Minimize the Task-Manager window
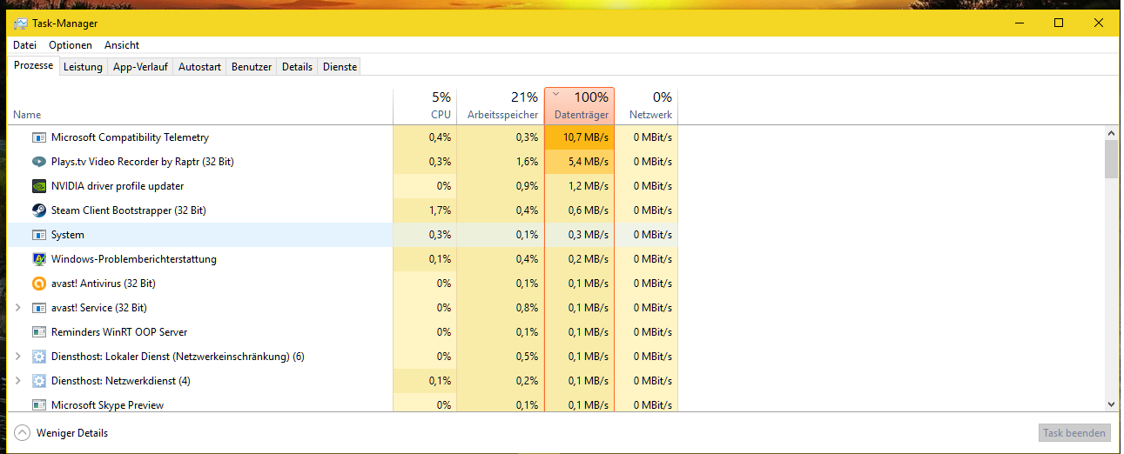Image resolution: width=1124 pixels, height=454 pixels. (x=1019, y=23)
